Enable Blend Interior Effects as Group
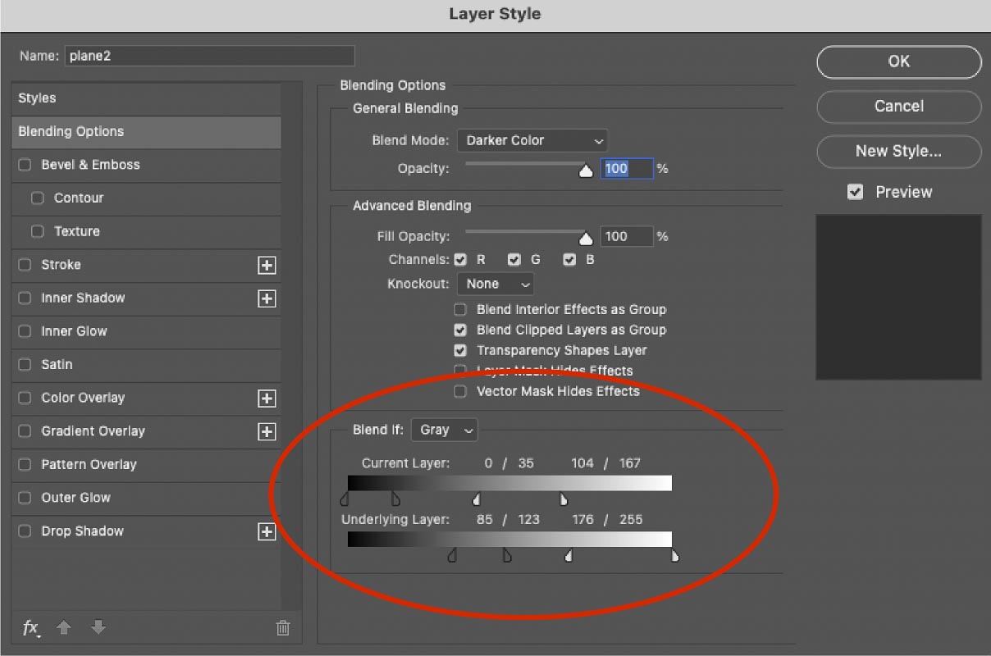 461,310
